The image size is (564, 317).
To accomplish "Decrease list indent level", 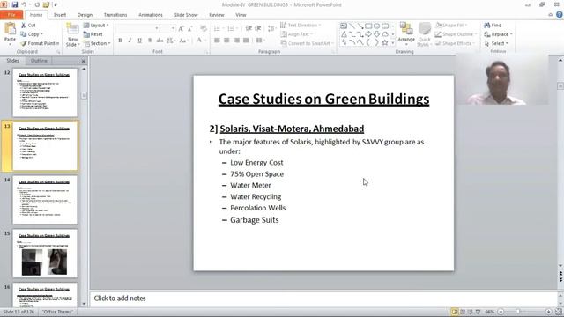I will click(249, 28).
